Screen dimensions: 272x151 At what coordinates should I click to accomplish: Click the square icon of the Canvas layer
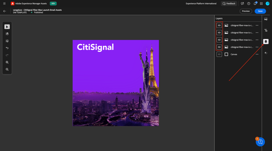(226, 54)
